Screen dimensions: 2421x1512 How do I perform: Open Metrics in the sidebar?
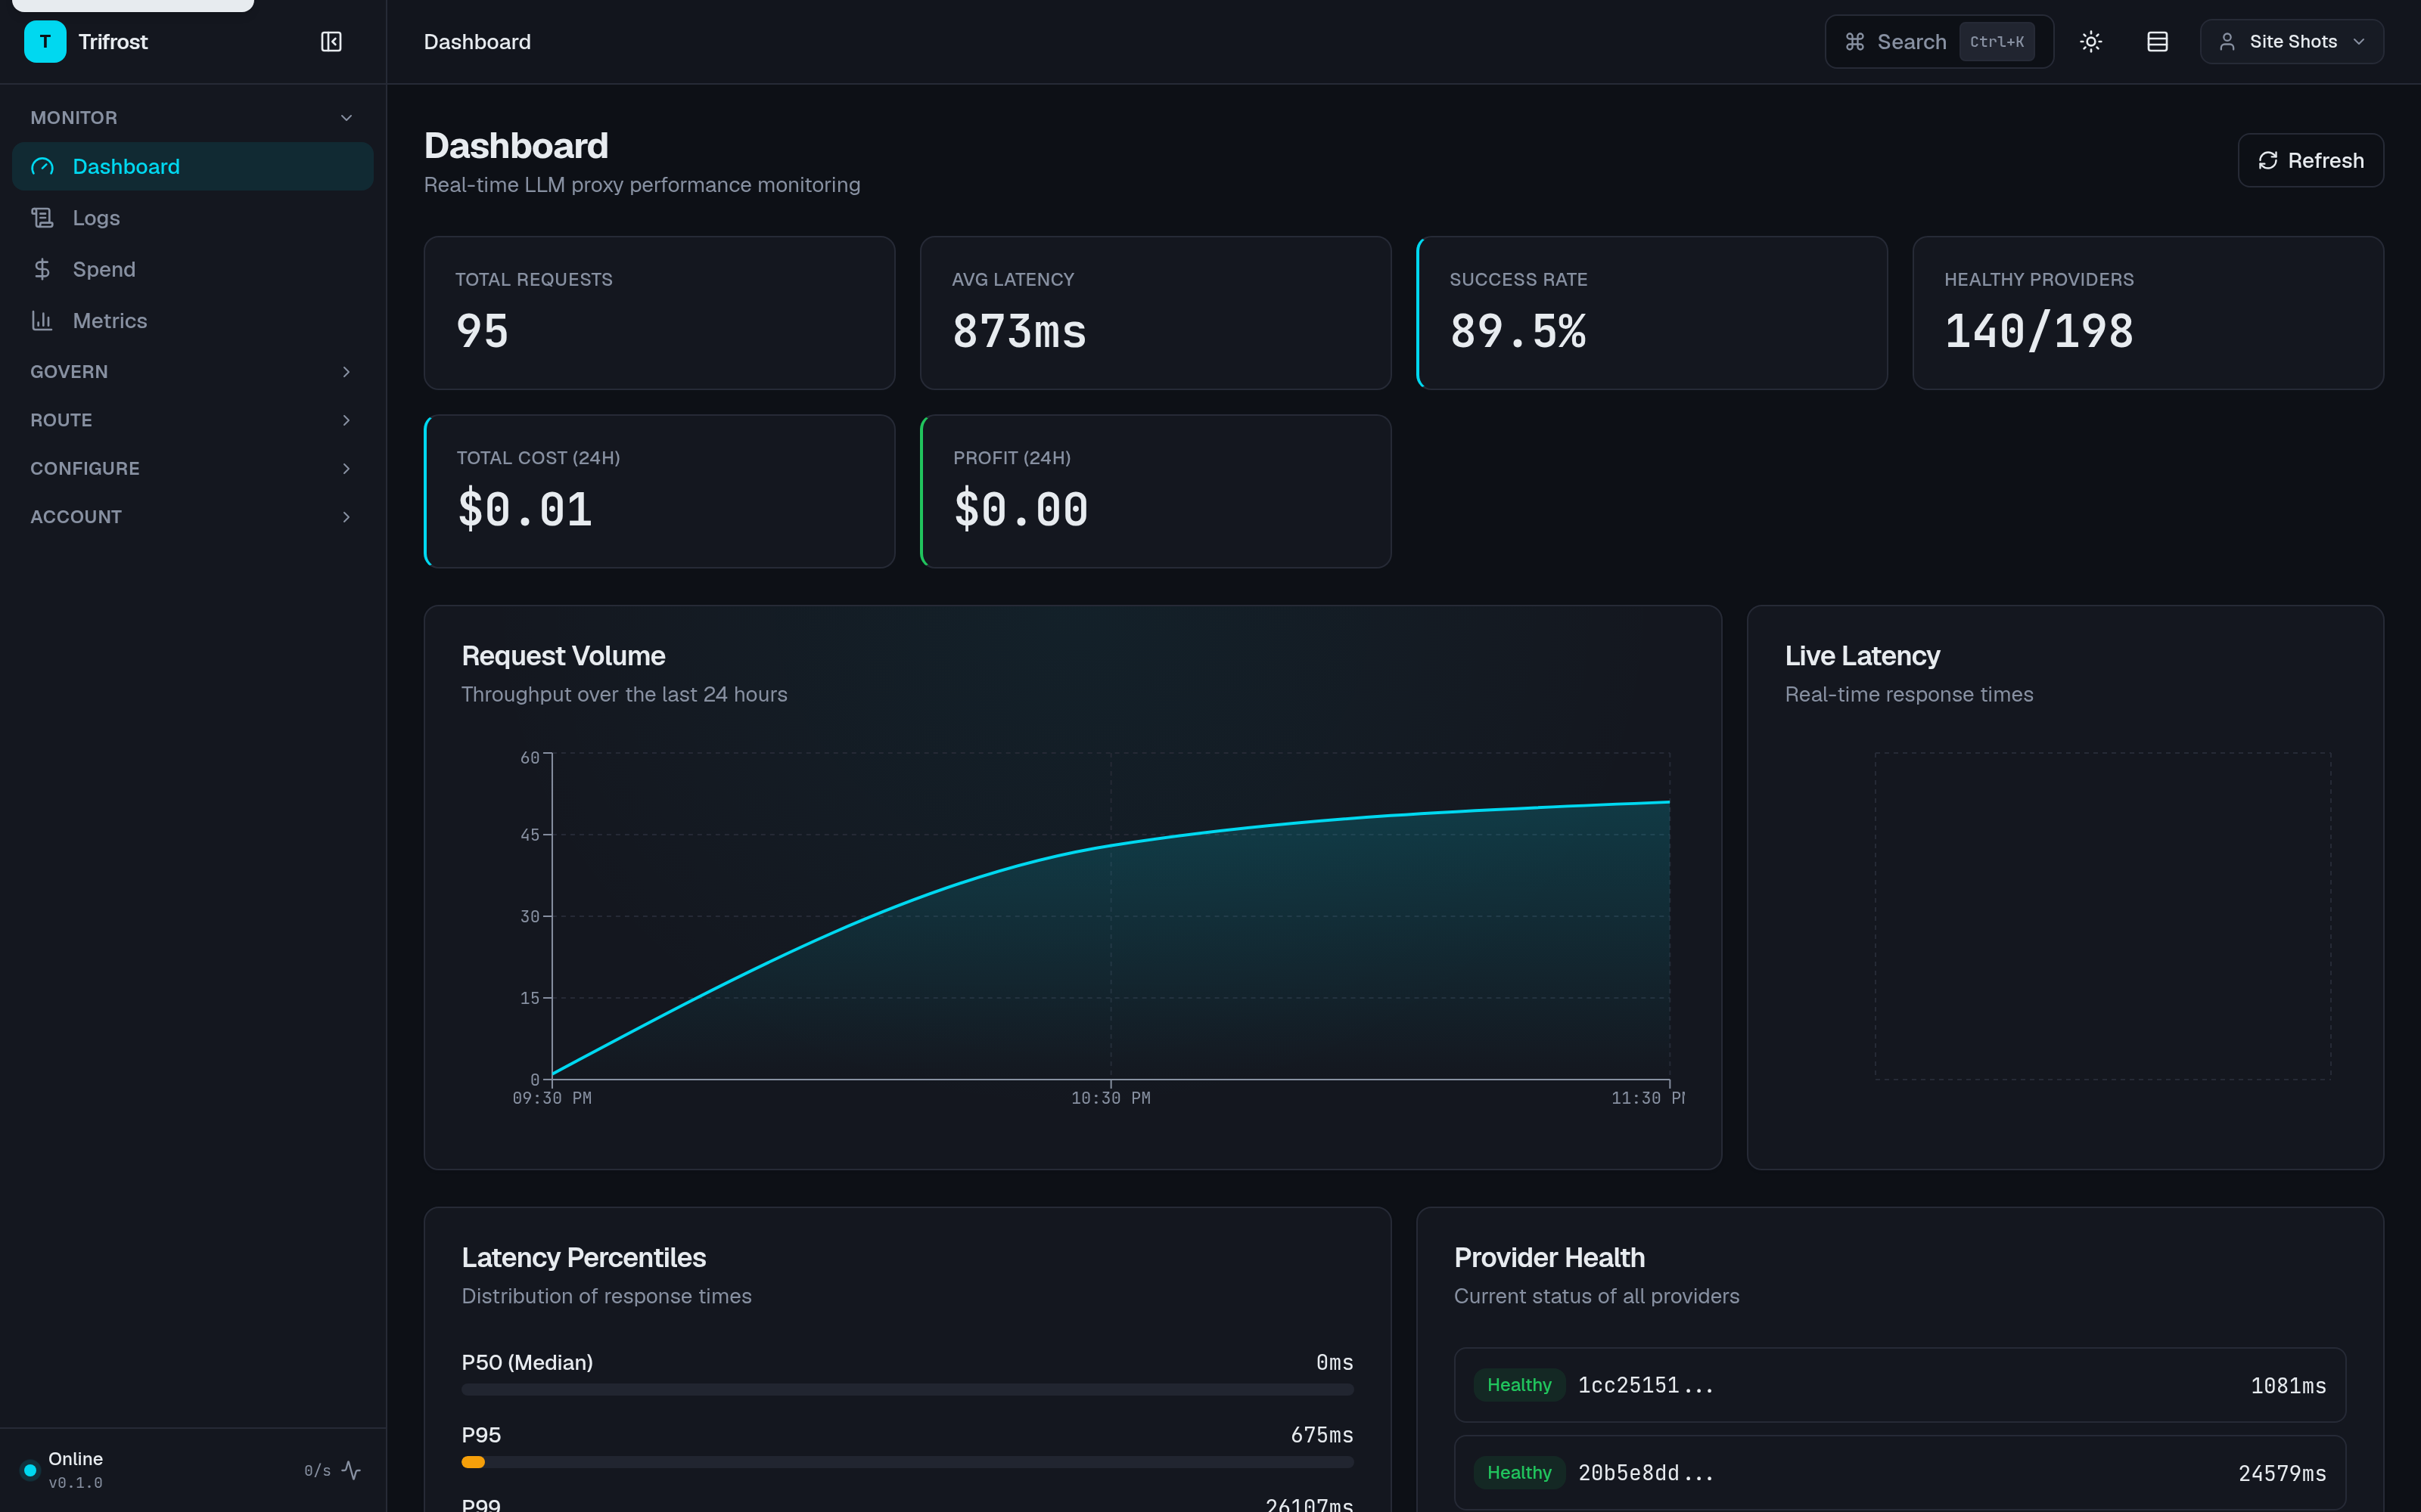coord(192,321)
